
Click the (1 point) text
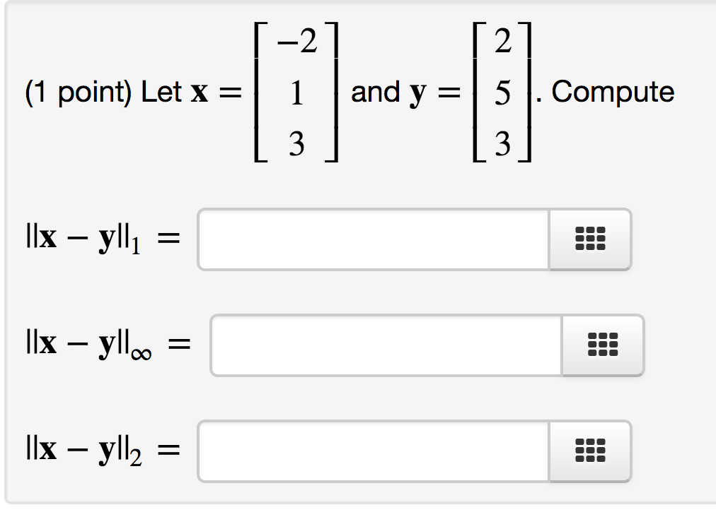[x=78, y=93]
